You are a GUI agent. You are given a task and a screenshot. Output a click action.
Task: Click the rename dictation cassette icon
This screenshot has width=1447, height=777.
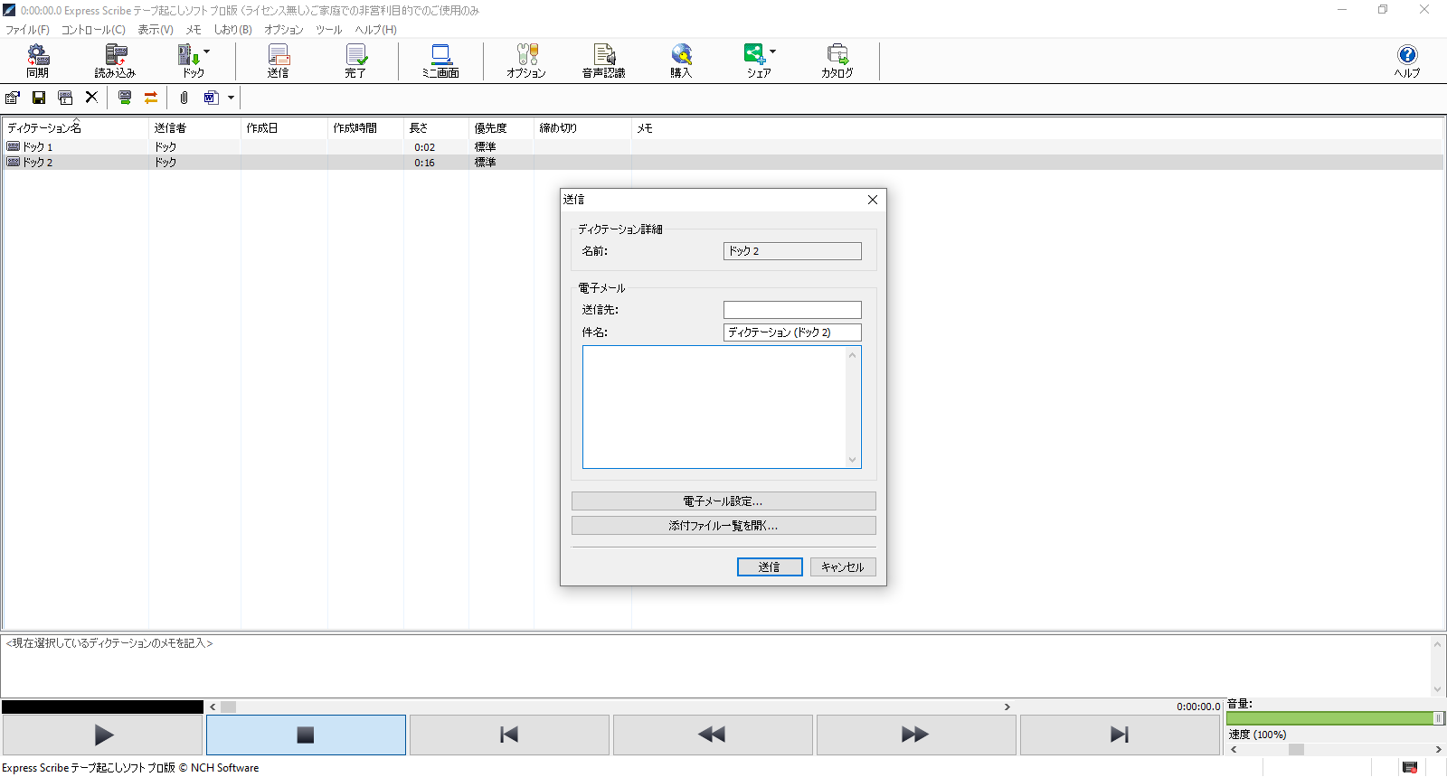pos(65,98)
